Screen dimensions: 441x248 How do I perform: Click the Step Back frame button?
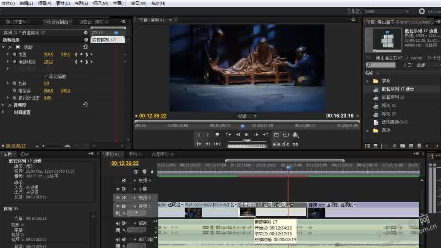coord(237,135)
